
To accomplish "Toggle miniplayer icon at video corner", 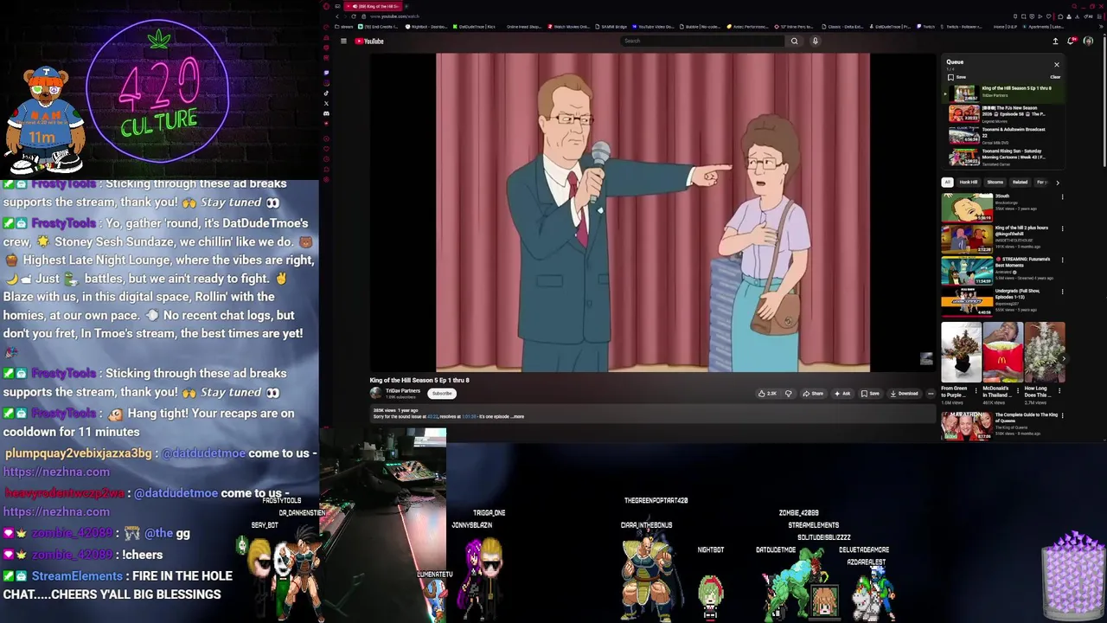I will tap(926, 358).
